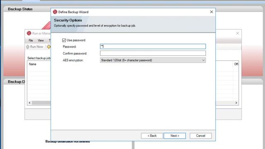This screenshot has height=149, width=265.
Task: Open the AES encryption dropdown
Action: tap(153, 60)
